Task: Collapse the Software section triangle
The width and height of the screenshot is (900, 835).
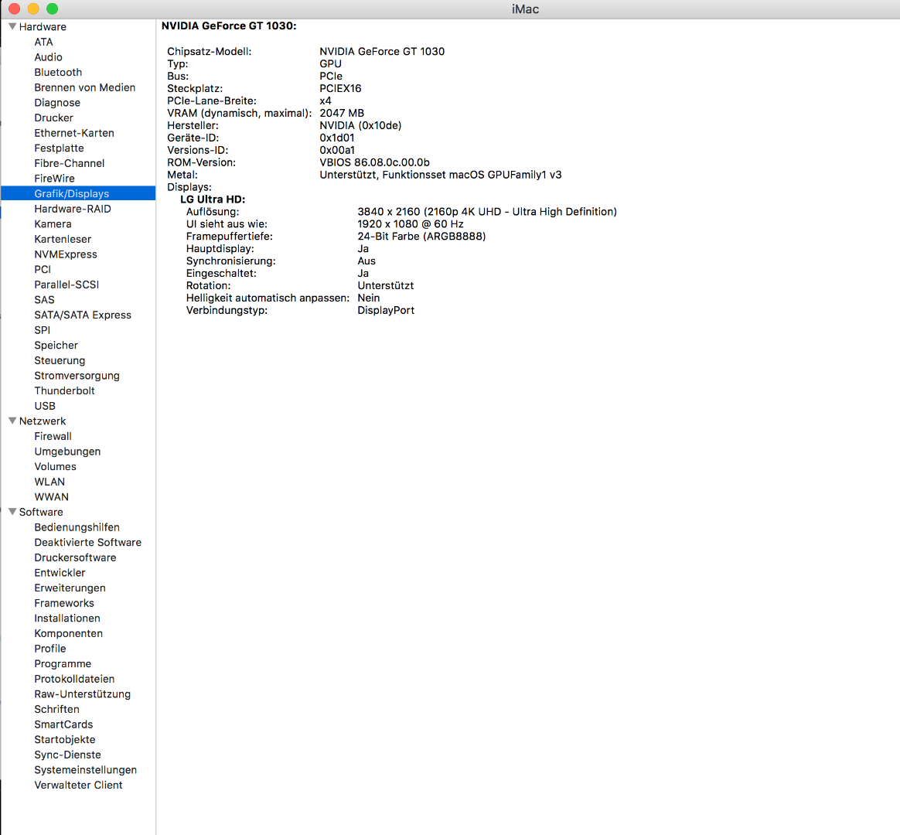Action: pos(12,511)
